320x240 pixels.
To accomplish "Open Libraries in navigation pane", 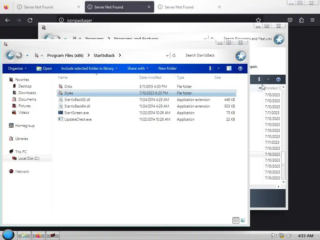I will [x=18, y=138].
